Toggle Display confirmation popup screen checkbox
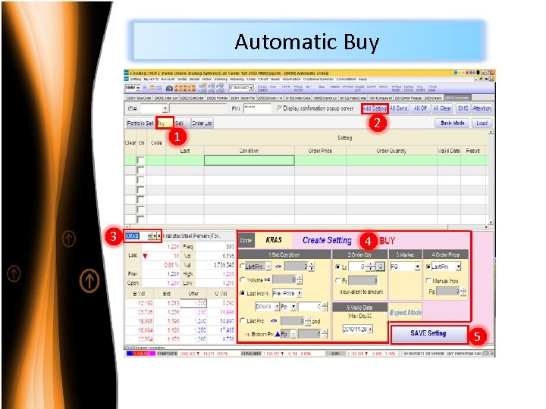The image size is (546, 409). pos(279,108)
